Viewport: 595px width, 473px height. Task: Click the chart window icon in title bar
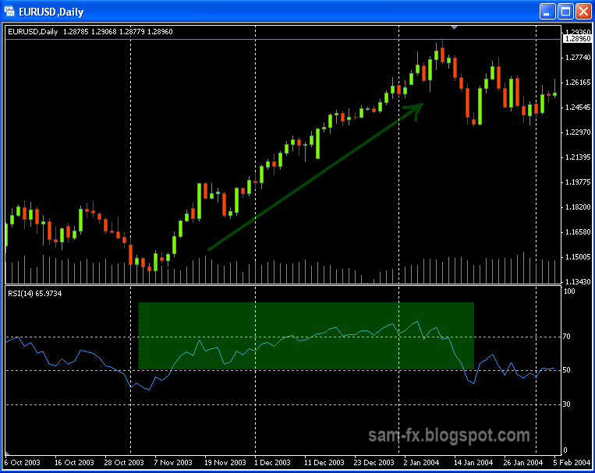click(x=9, y=12)
